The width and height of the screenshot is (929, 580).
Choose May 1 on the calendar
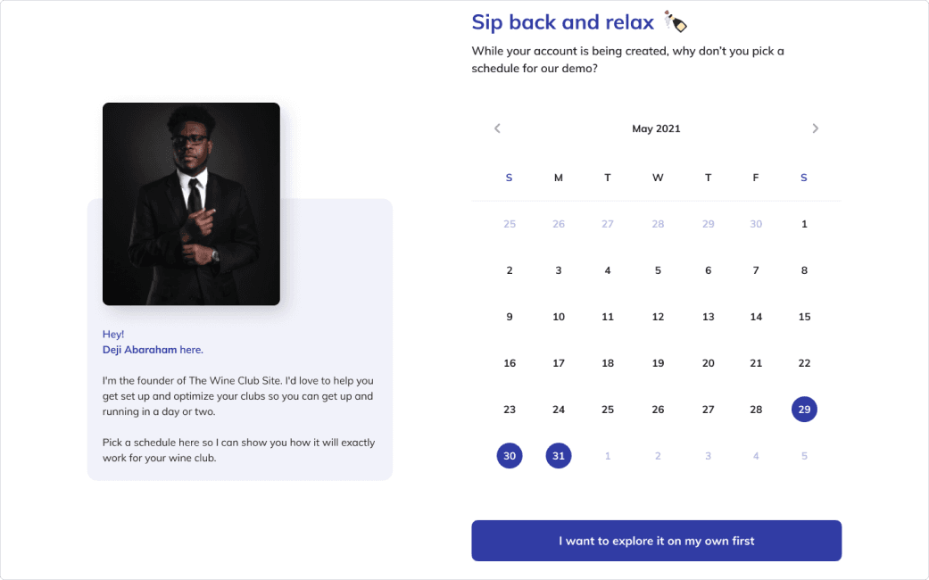point(804,224)
